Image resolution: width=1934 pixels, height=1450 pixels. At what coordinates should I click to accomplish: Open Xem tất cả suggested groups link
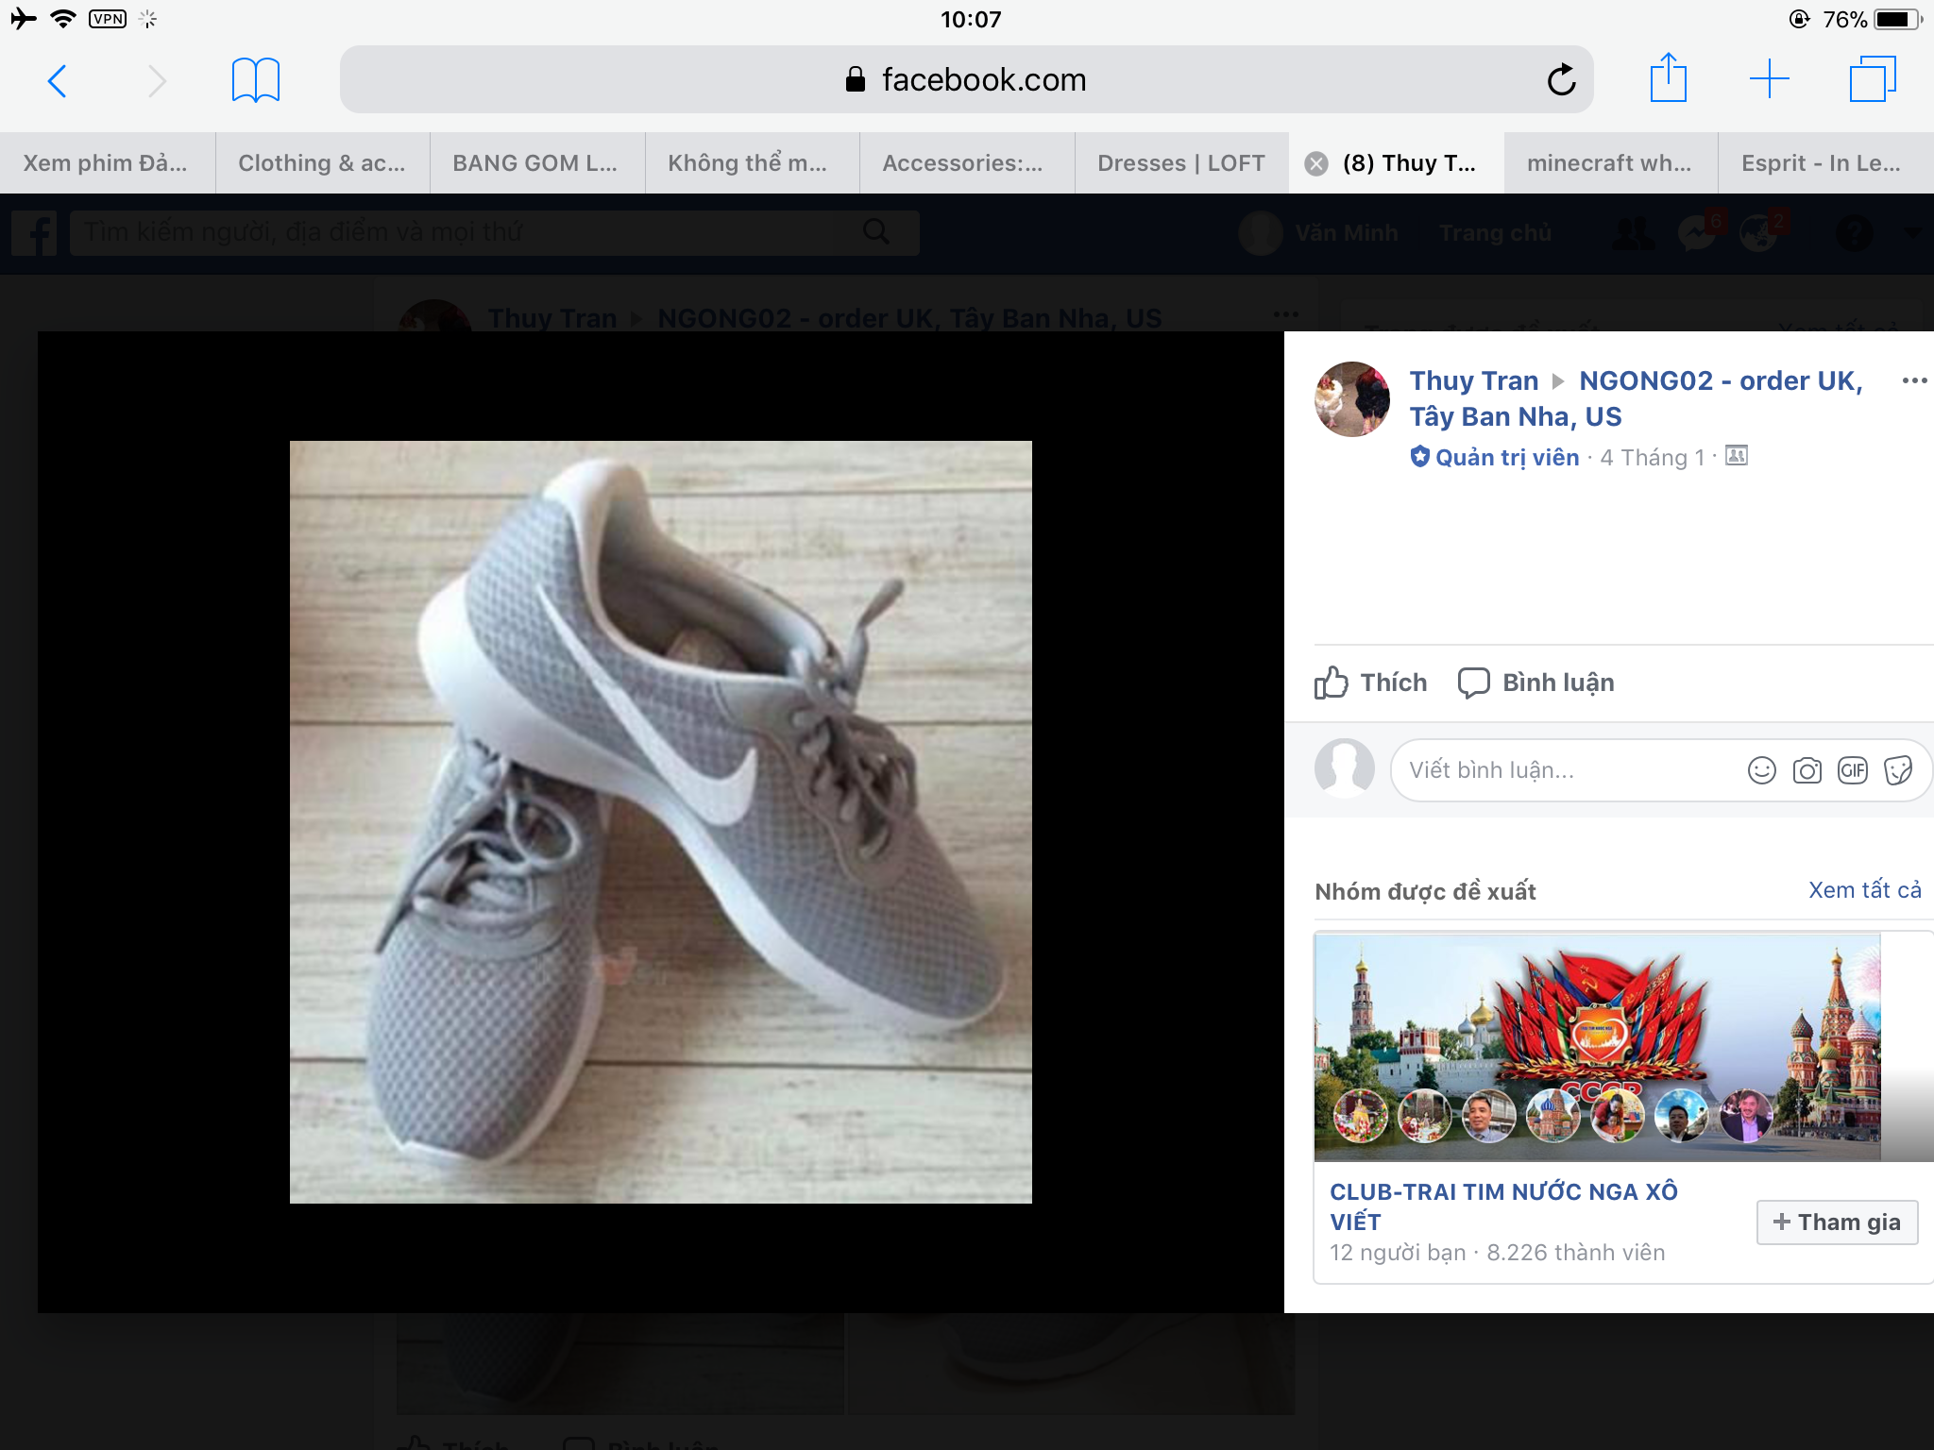click(x=1864, y=890)
